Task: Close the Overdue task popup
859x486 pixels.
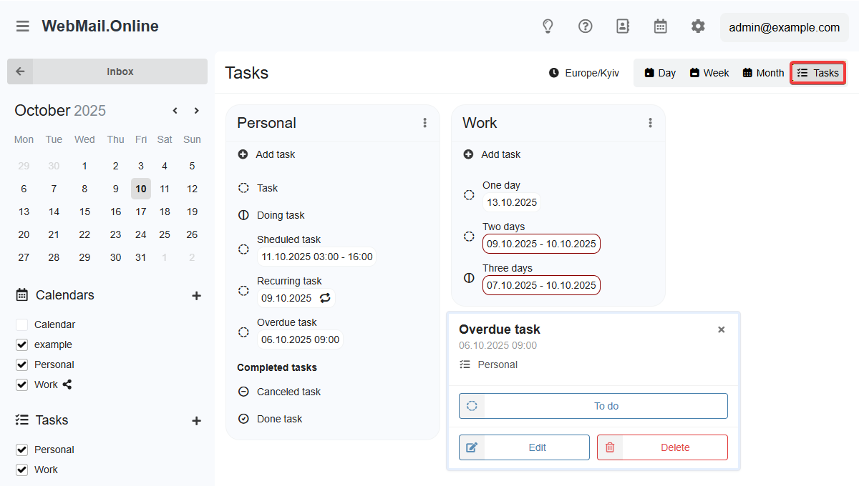Action: [x=722, y=329]
